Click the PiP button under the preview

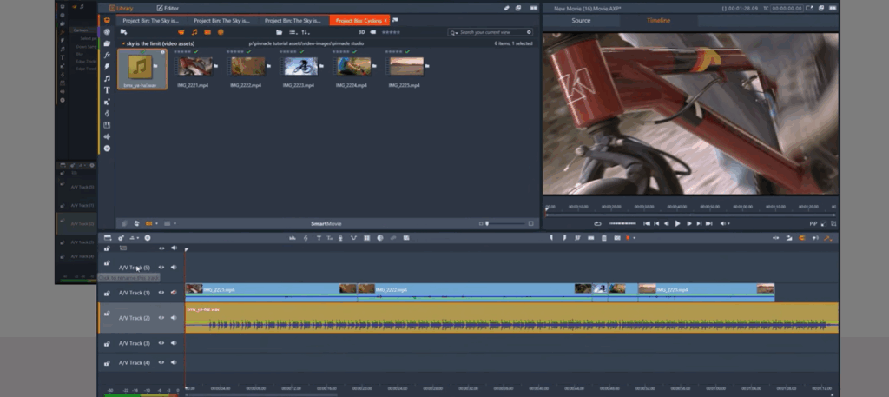point(813,224)
